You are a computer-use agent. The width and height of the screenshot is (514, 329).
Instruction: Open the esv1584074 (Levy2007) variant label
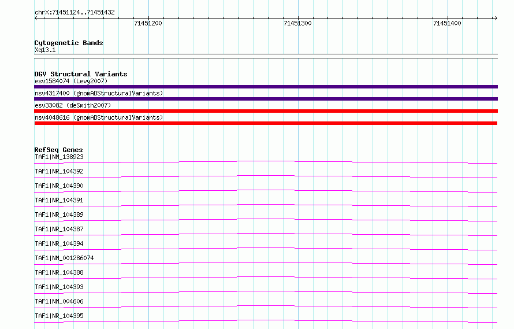(71, 81)
